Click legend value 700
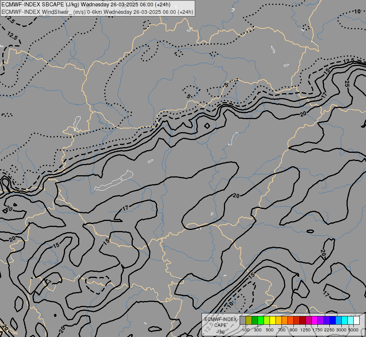The width and height of the screenshot is (366, 337). click(282, 330)
